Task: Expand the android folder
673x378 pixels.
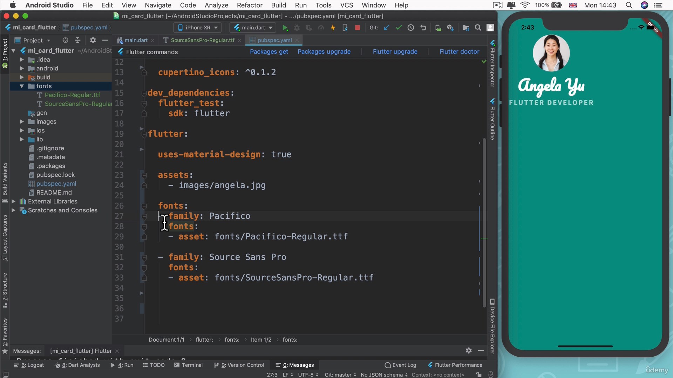Action: (22, 68)
